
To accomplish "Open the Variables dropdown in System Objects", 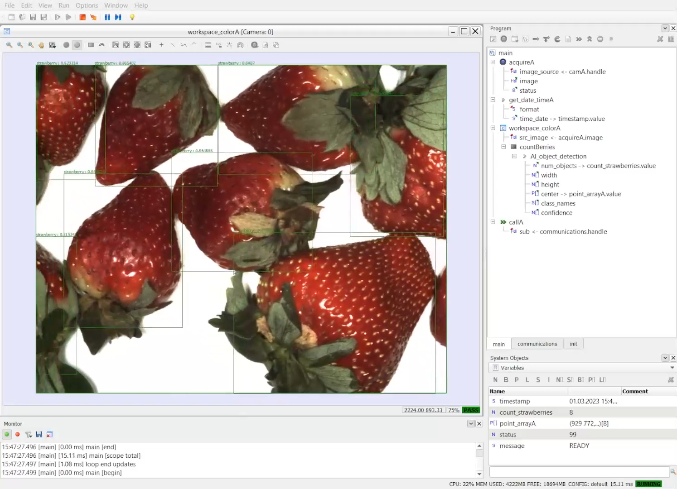I will (x=672, y=368).
